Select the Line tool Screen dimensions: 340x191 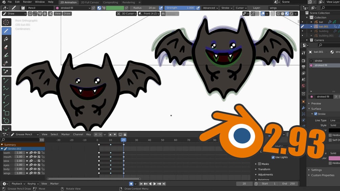6,81
